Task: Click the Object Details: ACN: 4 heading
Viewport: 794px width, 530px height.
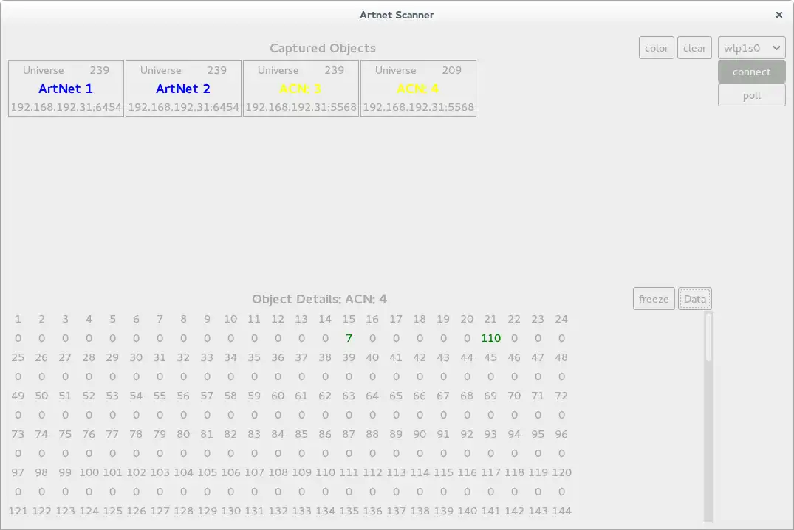Action: point(320,299)
